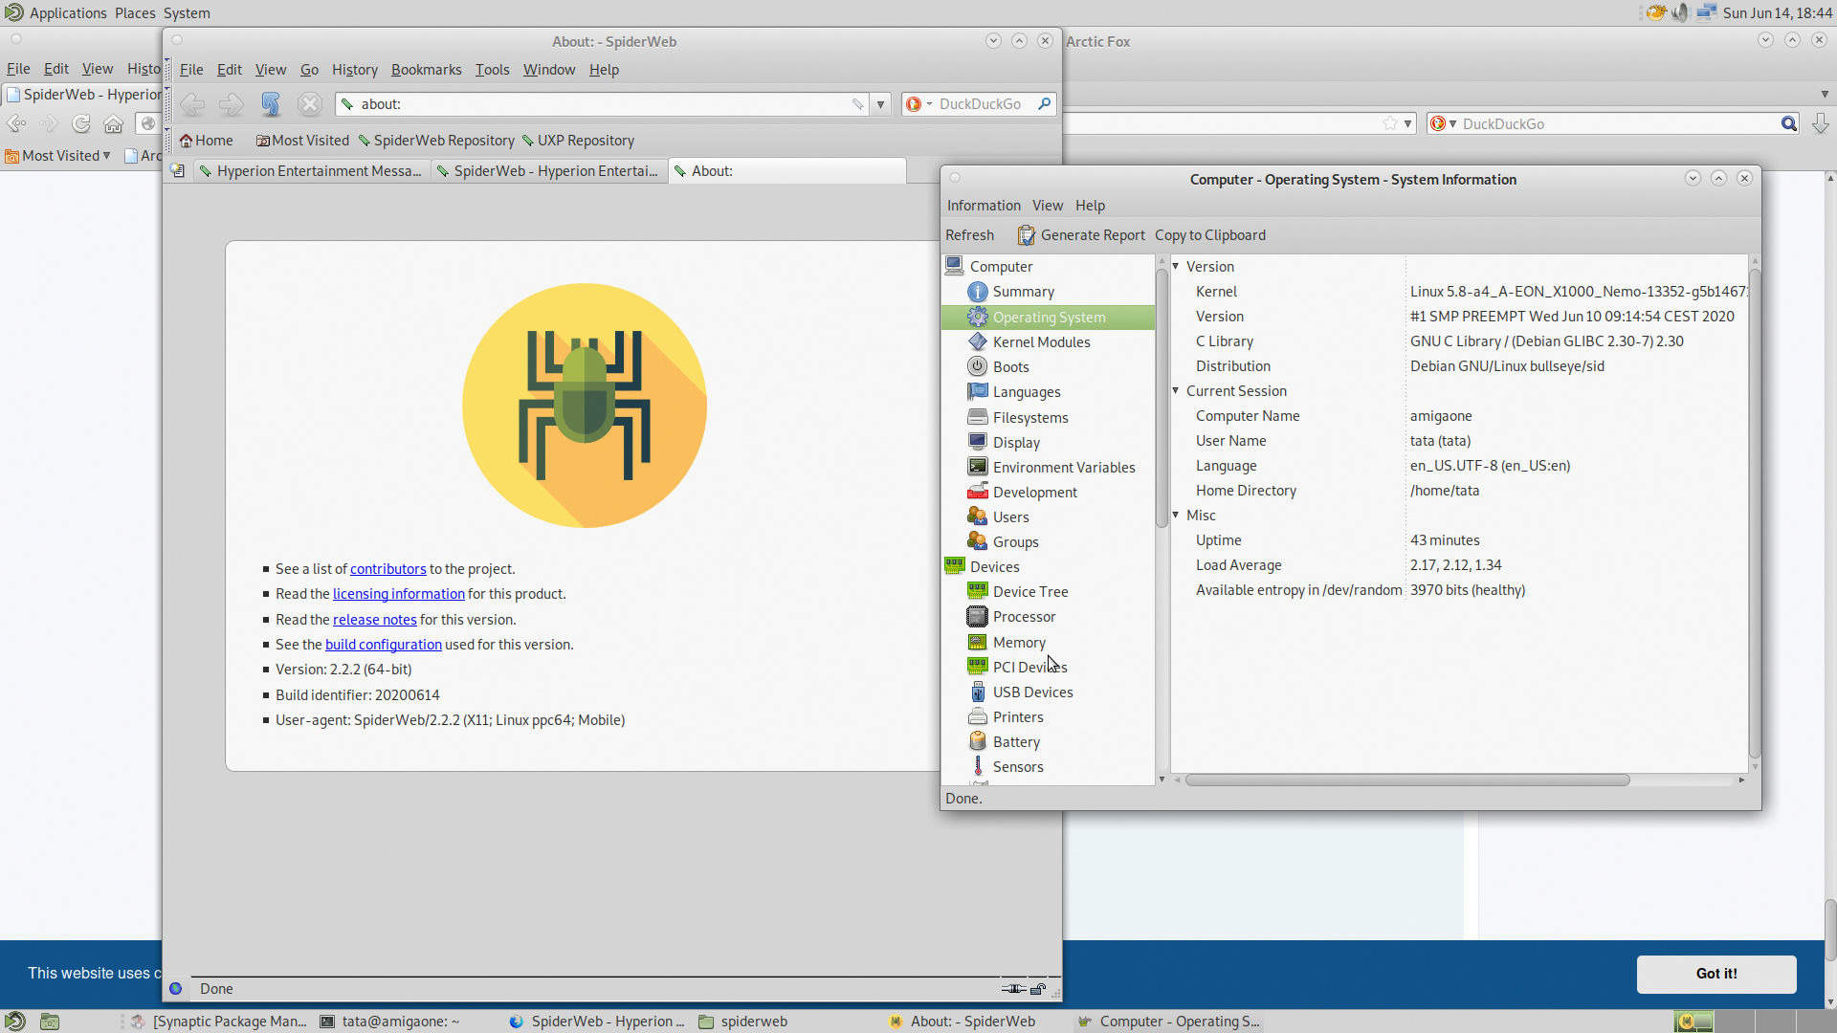The width and height of the screenshot is (1837, 1033).
Task: Click the search magnifier in SpiderWeb's DuckDuckGo box
Action: click(1044, 103)
